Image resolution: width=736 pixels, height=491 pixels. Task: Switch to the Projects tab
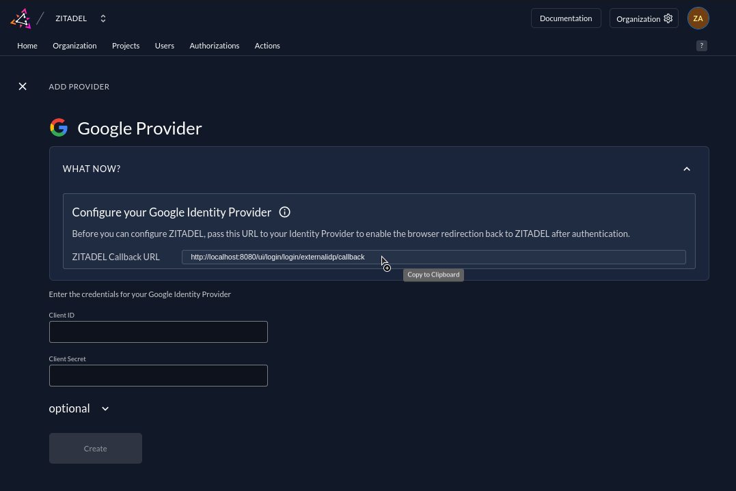click(x=126, y=45)
